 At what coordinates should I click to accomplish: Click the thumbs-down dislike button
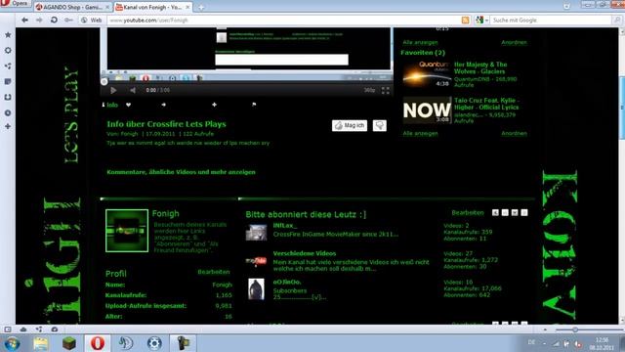pyautogui.click(x=380, y=126)
